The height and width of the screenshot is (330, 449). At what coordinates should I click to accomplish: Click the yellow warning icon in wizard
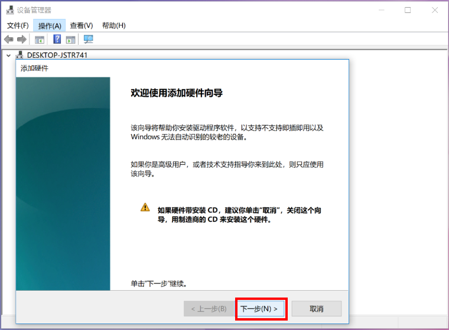145,207
